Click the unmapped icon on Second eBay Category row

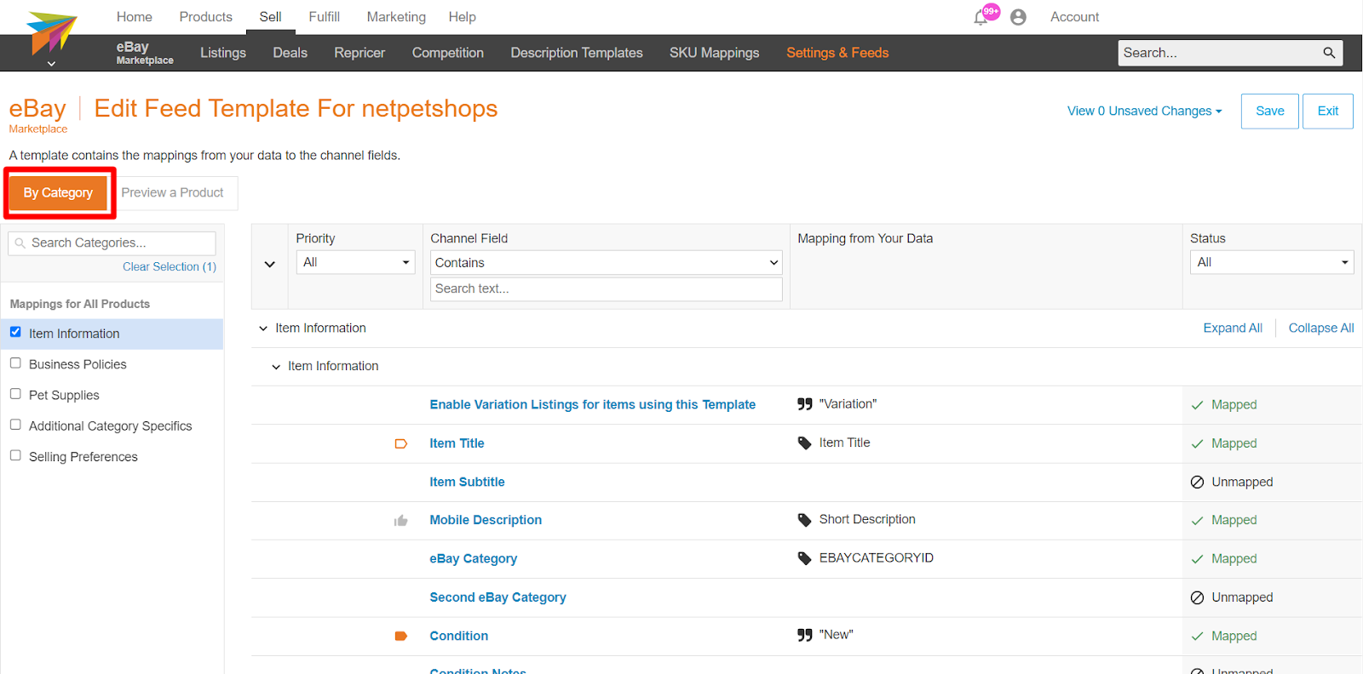click(1197, 597)
